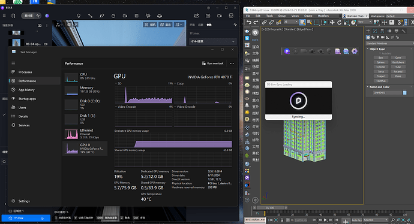Toggle the Auto Key button
The image size is (414, 224).
pyautogui.click(x=356, y=220)
